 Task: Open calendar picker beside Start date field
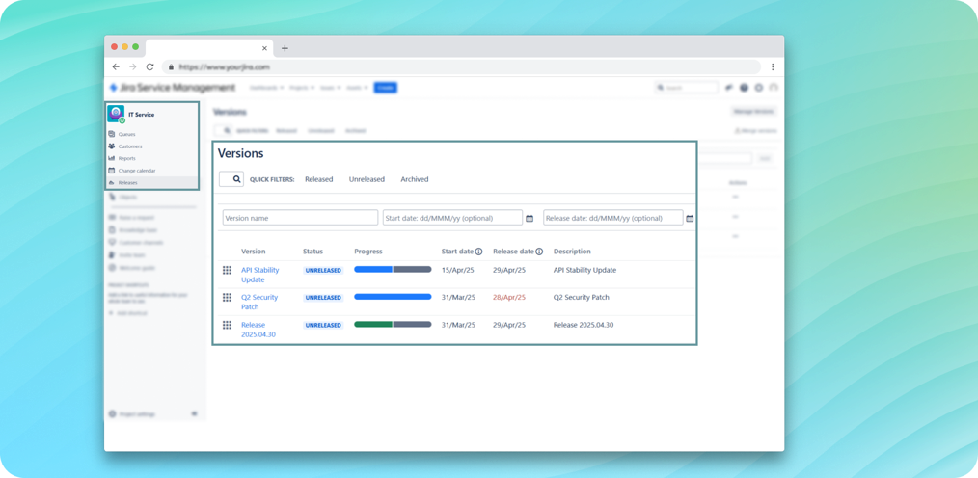click(x=530, y=218)
